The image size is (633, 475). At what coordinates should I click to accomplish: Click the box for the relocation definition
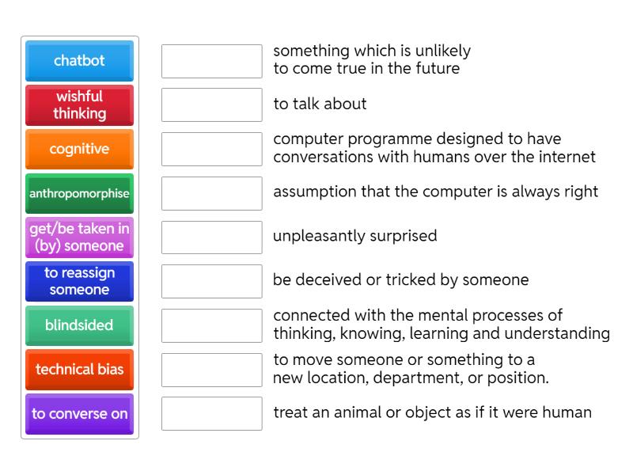(210, 368)
